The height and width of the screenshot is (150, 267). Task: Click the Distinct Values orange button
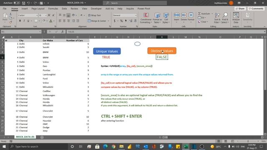[162, 51]
